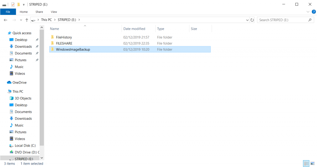317x167 pixels.
Task: Click the FILESHARE folder icon
Action: [x=52, y=43]
